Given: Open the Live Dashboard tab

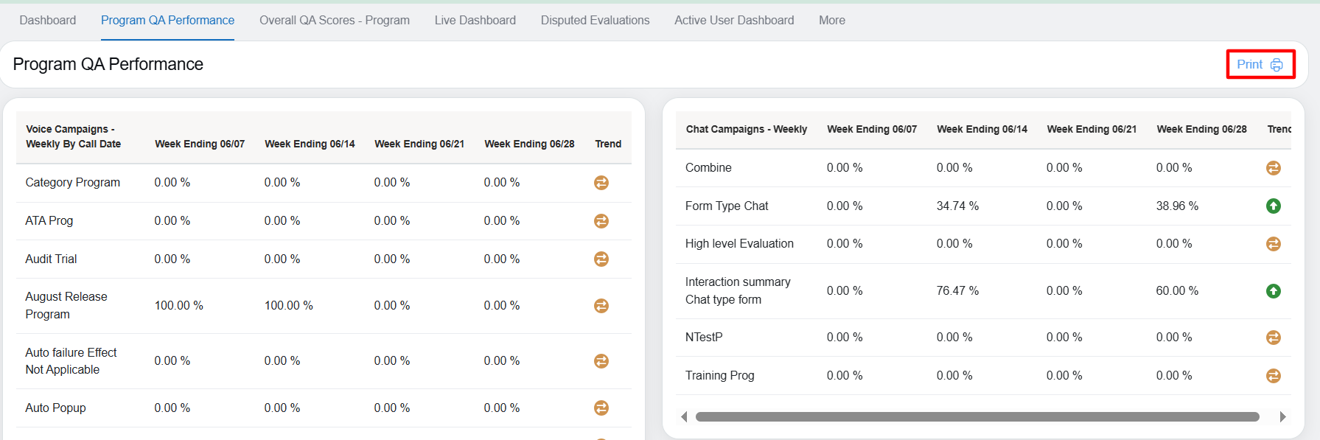Looking at the screenshot, I should pos(475,21).
